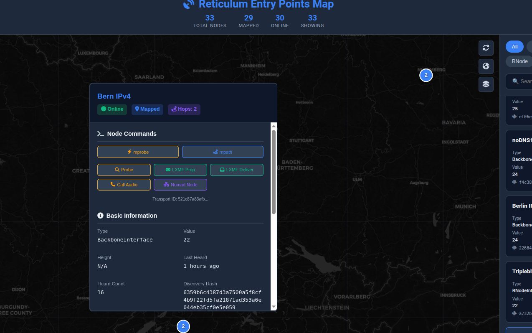Click the terminal icon beside Node Commands
The image size is (532, 333).
(101, 134)
